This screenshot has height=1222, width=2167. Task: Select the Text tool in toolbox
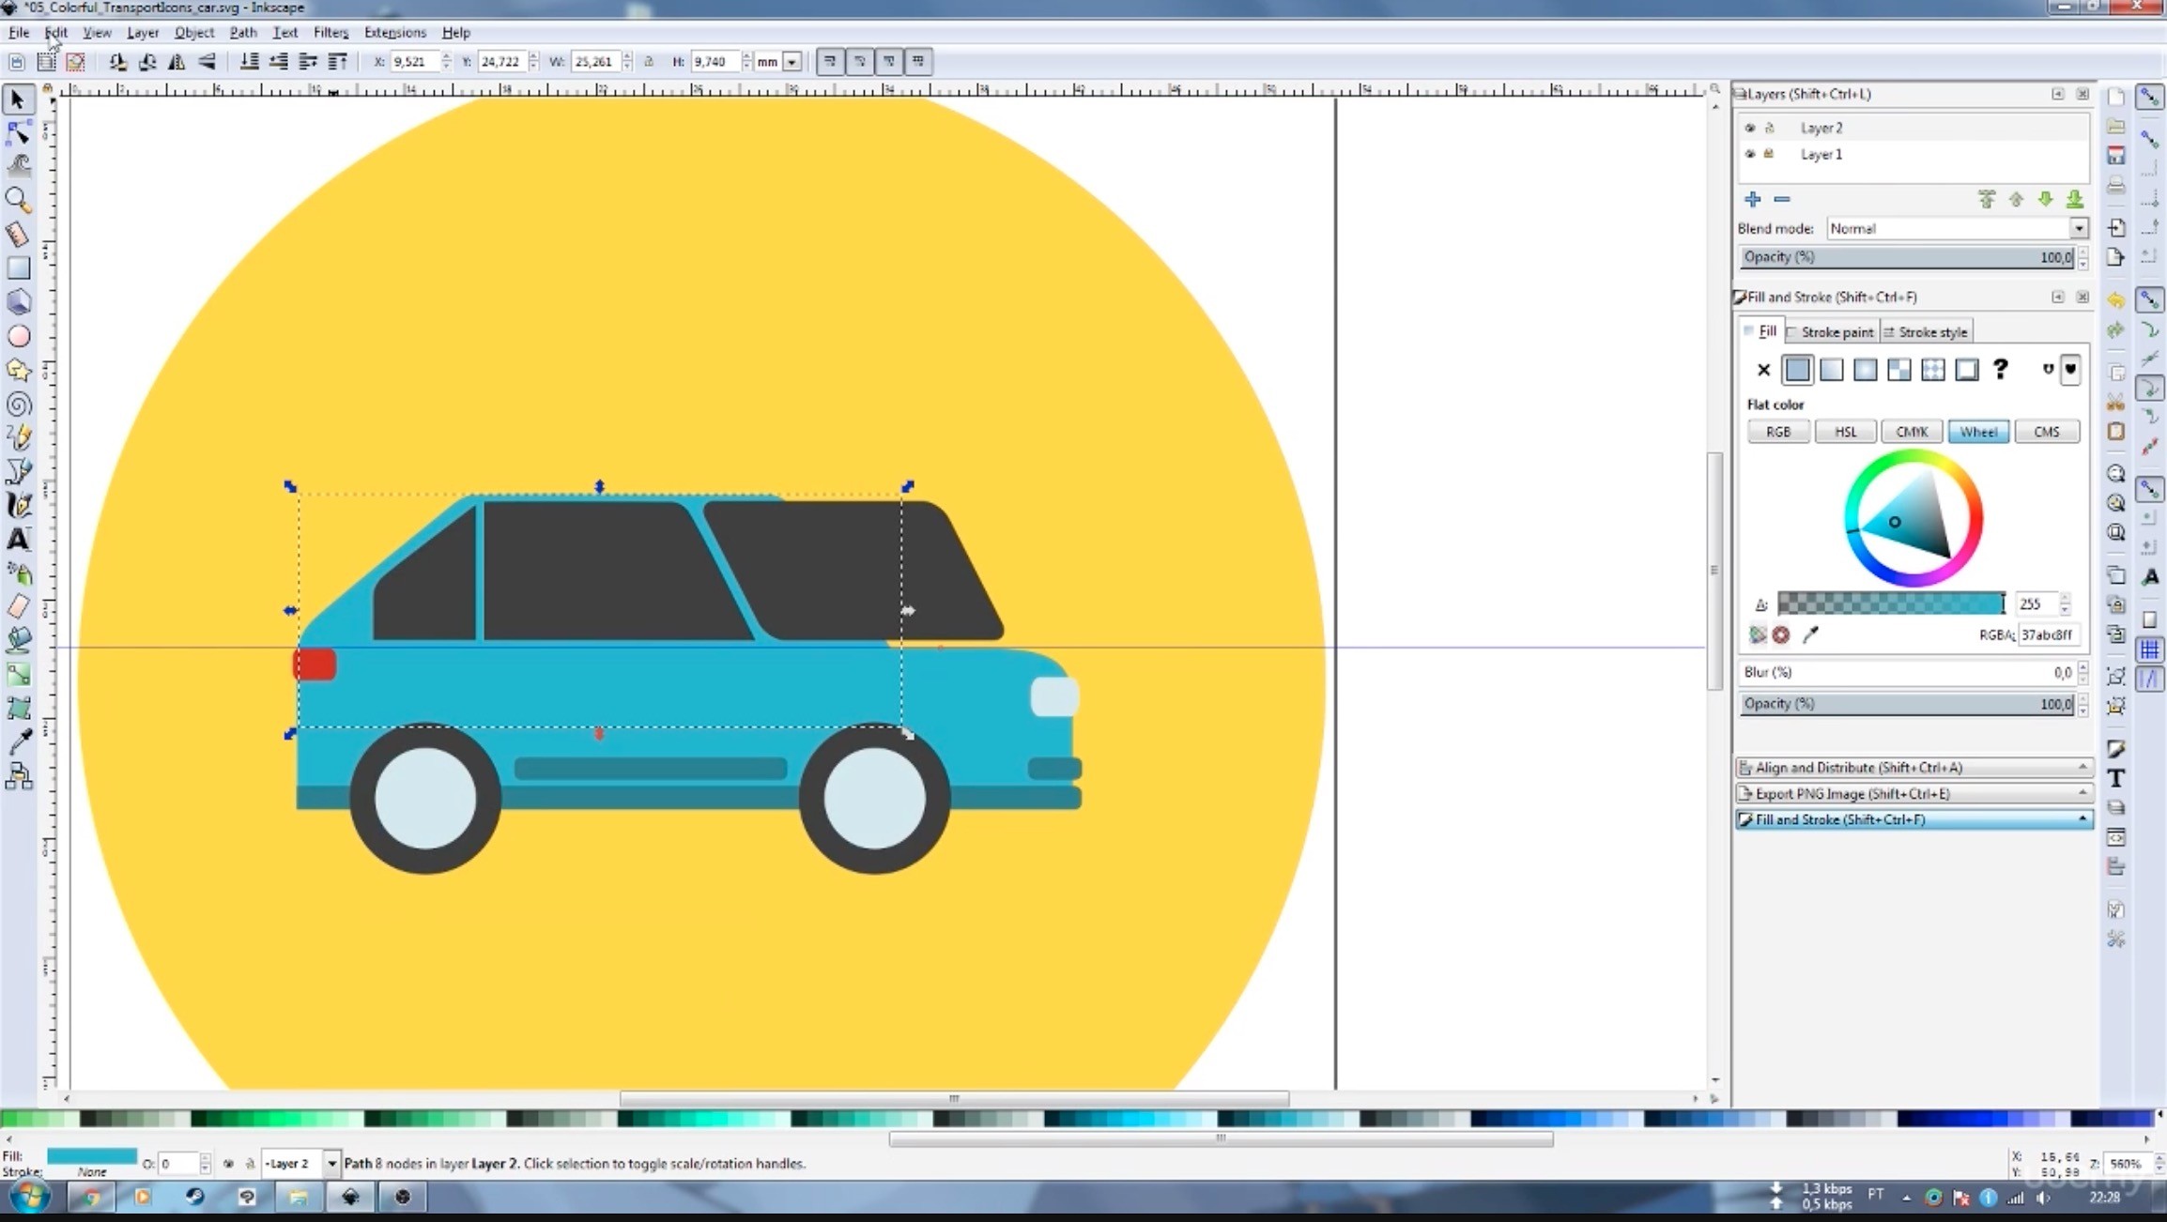[x=18, y=540]
